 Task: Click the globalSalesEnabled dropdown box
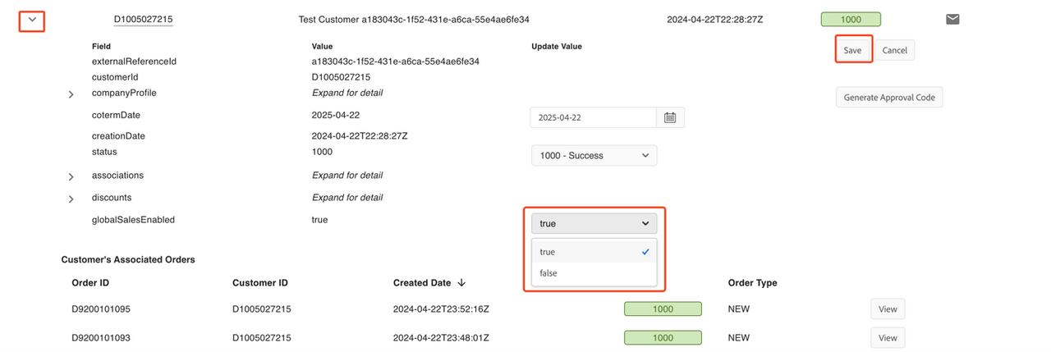pyautogui.click(x=594, y=223)
